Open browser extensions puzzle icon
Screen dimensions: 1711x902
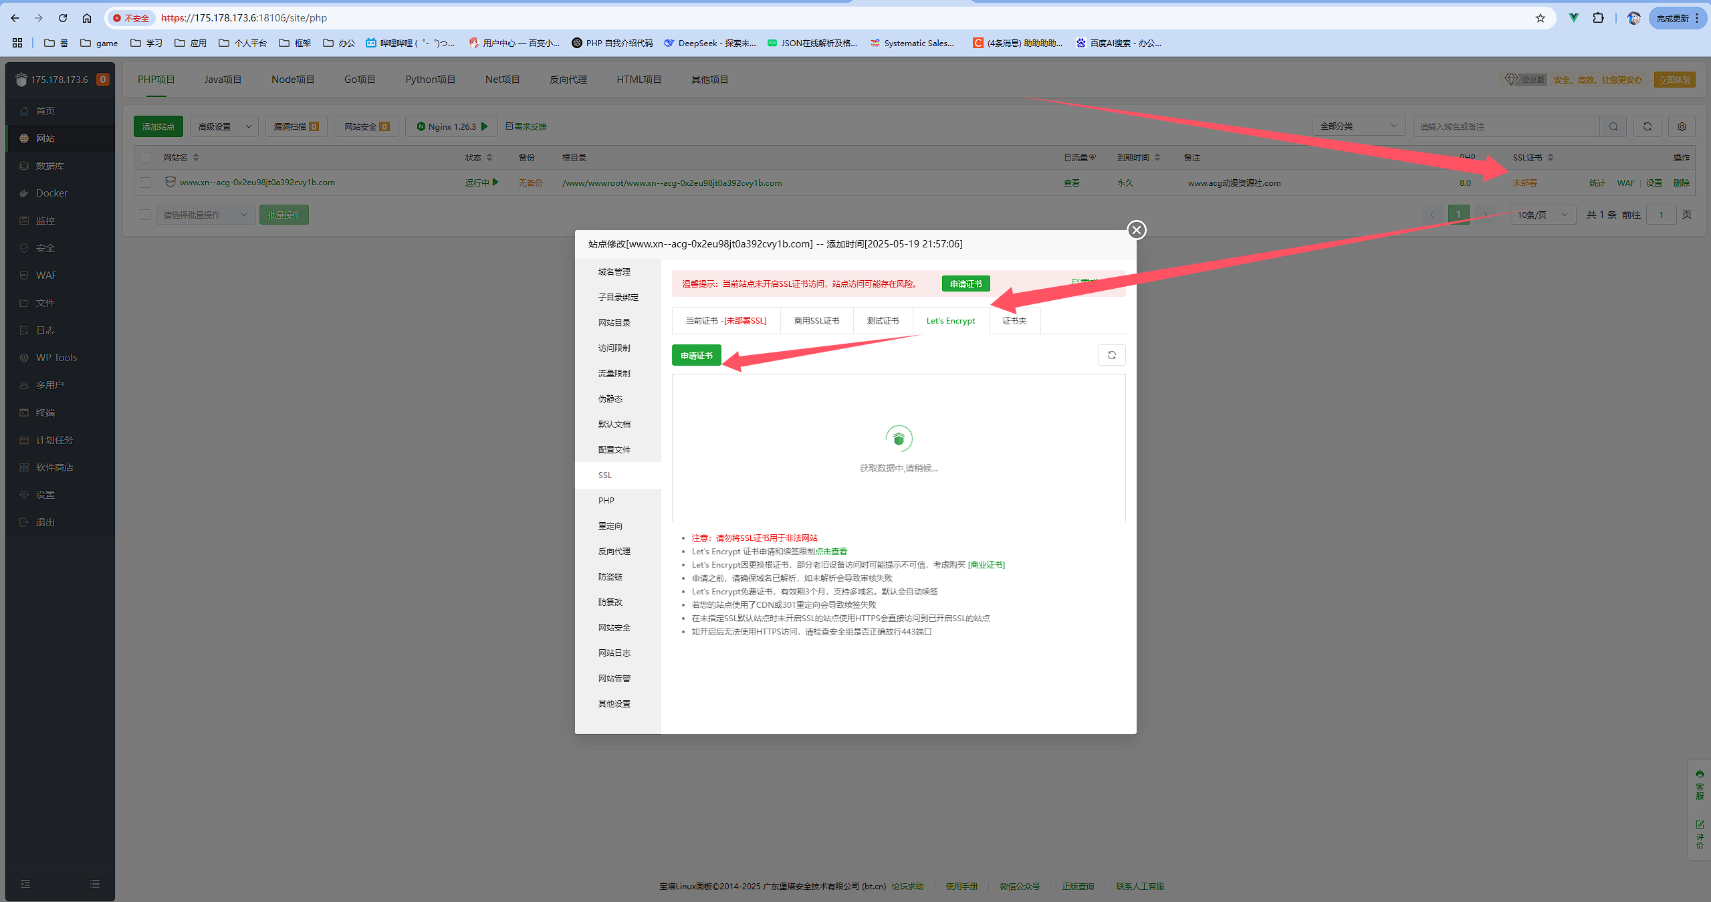(1598, 18)
